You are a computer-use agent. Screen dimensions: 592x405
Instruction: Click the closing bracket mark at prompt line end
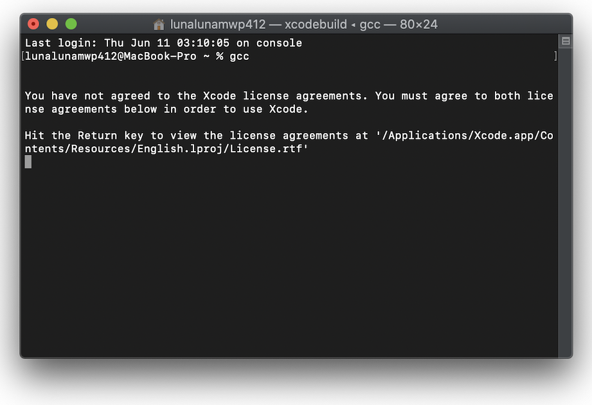coord(555,57)
